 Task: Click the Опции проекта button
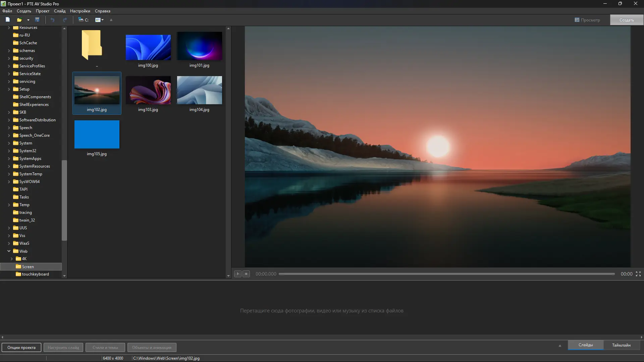(21, 347)
